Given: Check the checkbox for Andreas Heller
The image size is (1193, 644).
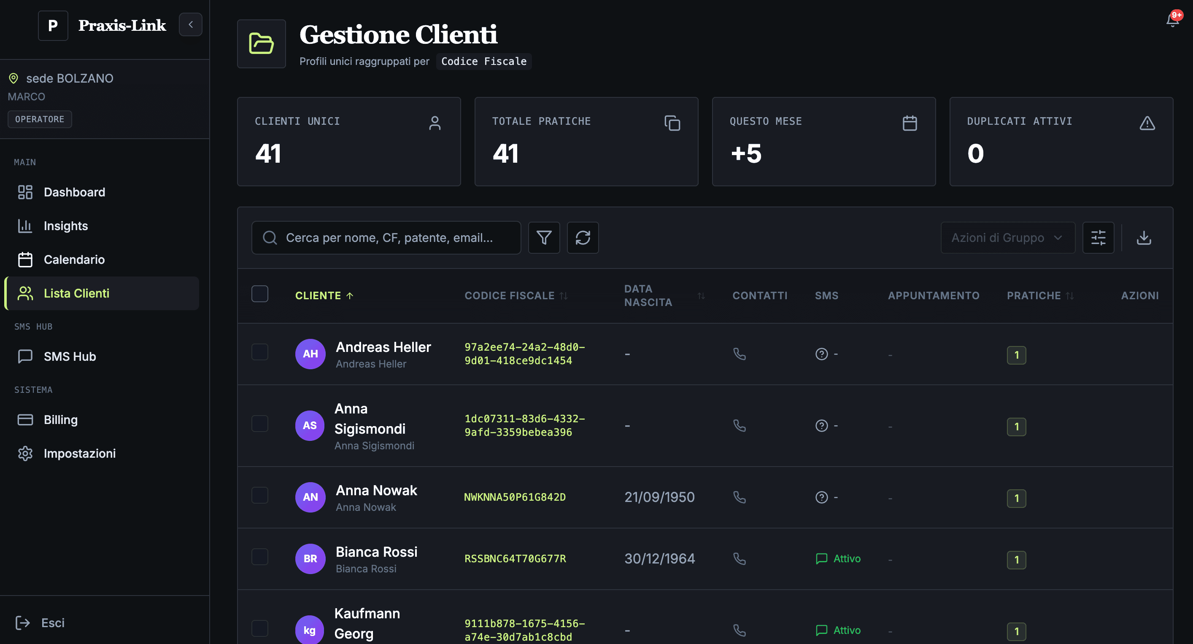Looking at the screenshot, I should point(260,352).
